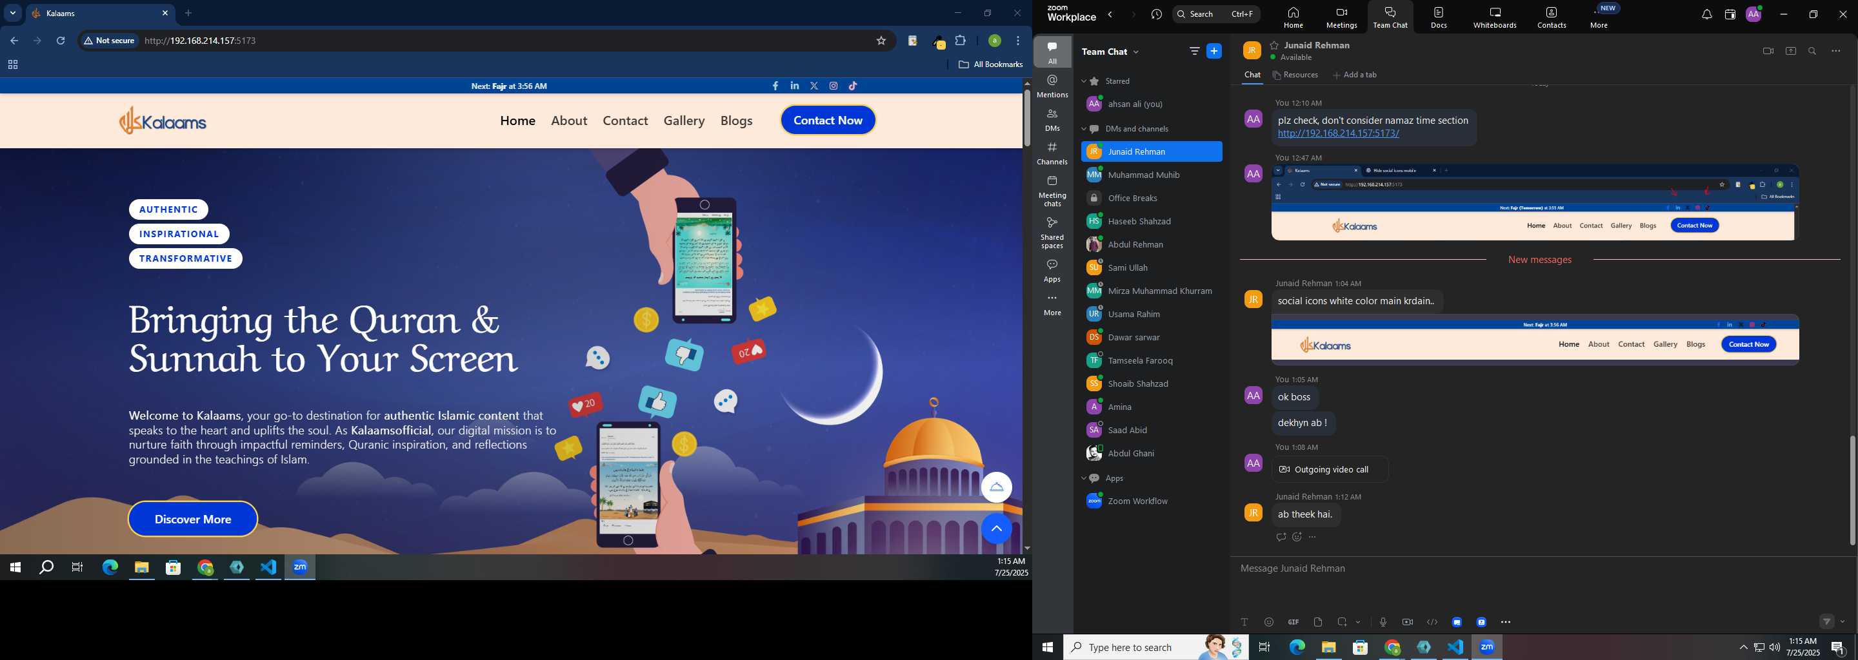Star the Junaid Rehman chat

pyautogui.click(x=1275, y=45)
